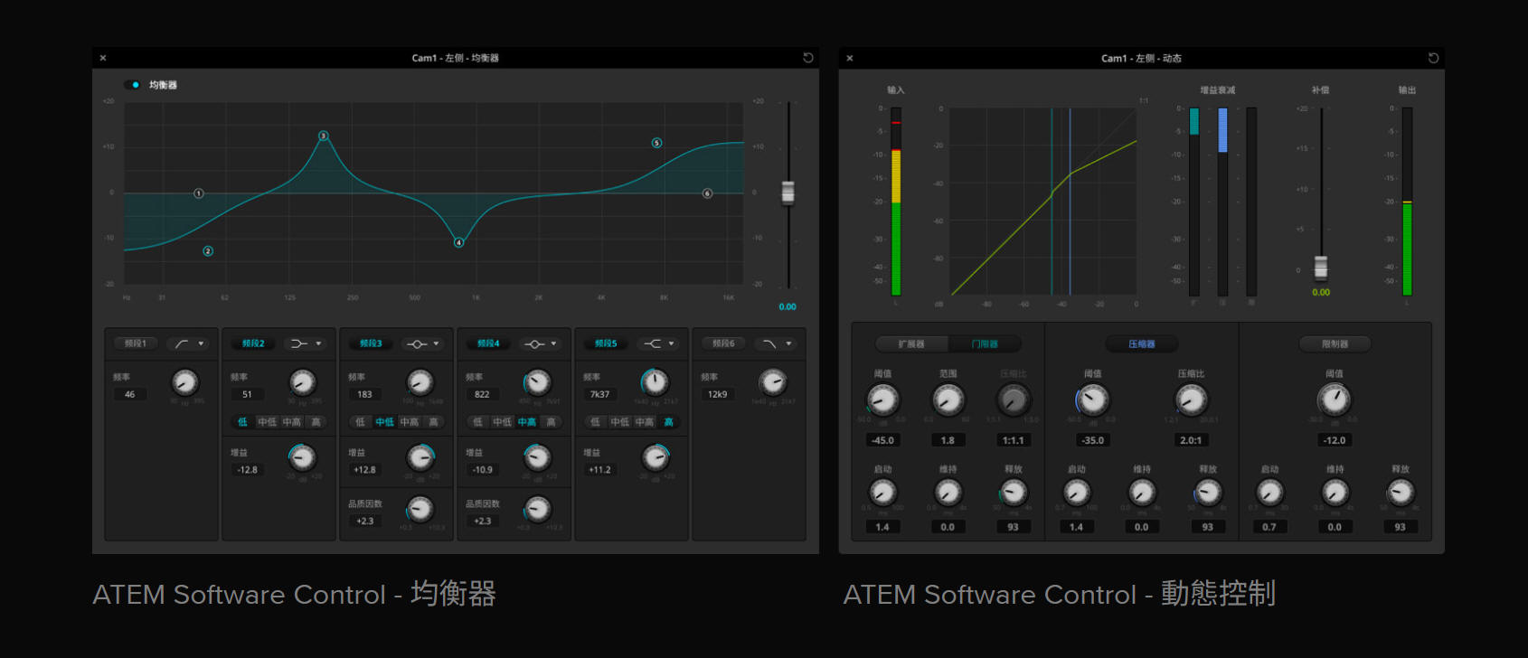1528x658 pixels.
Task: Click the 限制器 limiter button
Action: 1335,344
